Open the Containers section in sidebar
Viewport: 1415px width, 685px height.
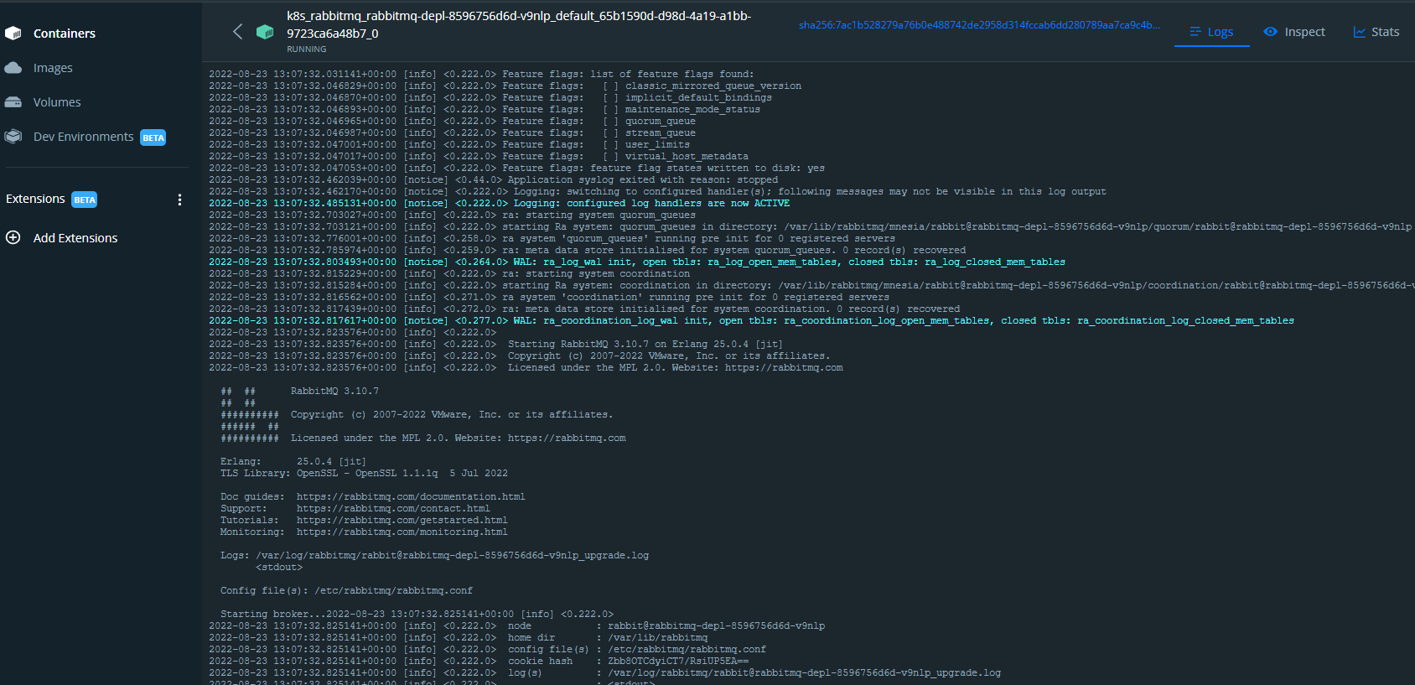64,34
